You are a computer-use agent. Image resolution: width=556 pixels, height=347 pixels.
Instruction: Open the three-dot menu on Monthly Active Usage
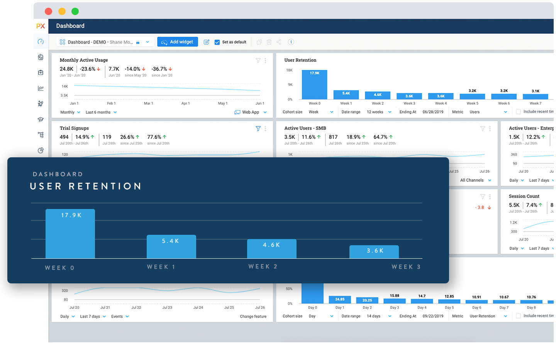(x=265, y=61)
